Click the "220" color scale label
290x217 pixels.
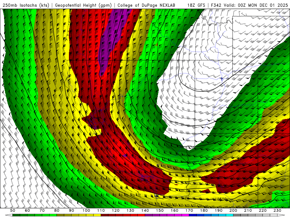[x=262, y=210]
